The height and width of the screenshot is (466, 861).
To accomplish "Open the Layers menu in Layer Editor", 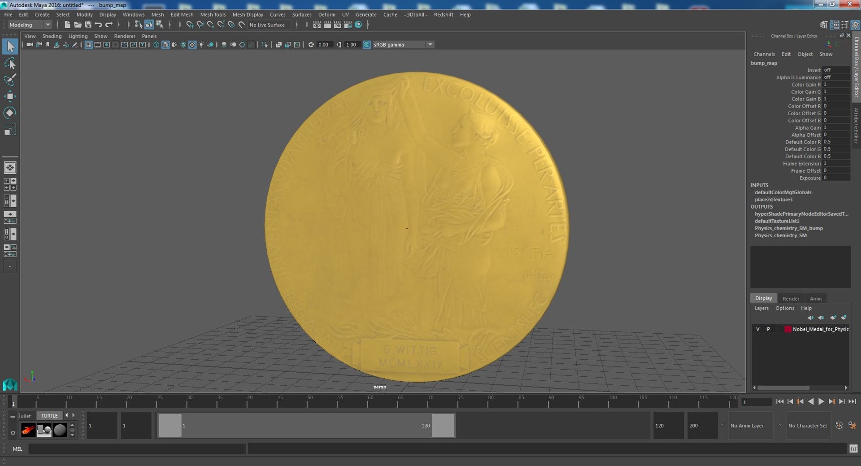I will [761, 308].
